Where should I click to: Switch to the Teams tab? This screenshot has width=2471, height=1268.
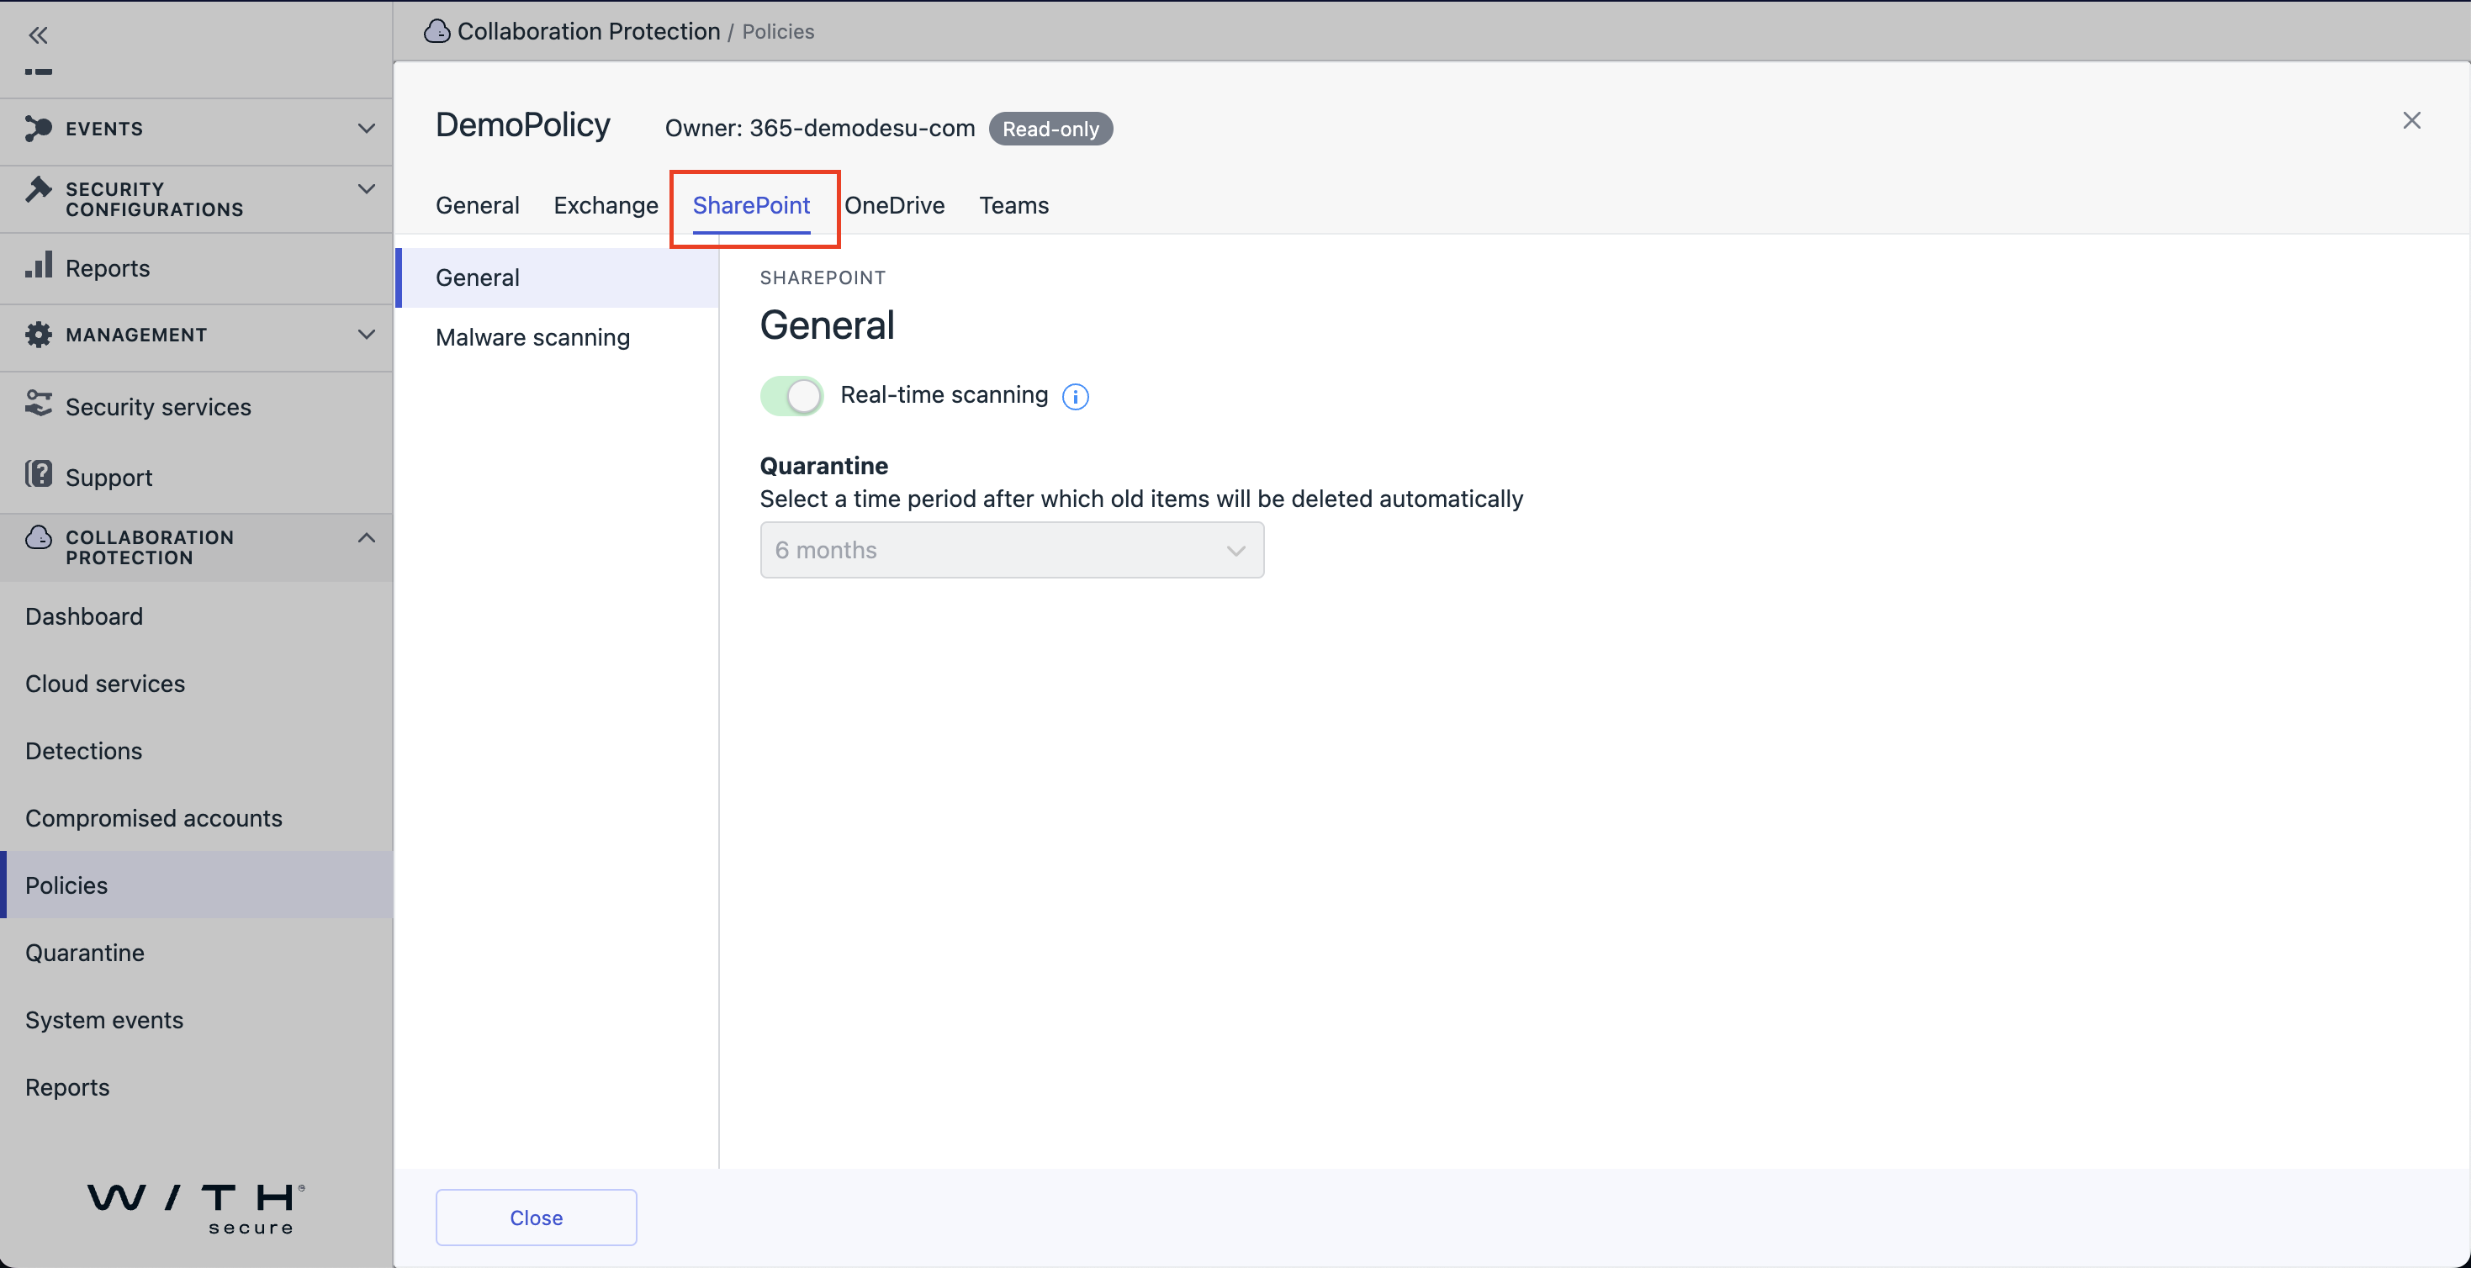click(1014, 205)
